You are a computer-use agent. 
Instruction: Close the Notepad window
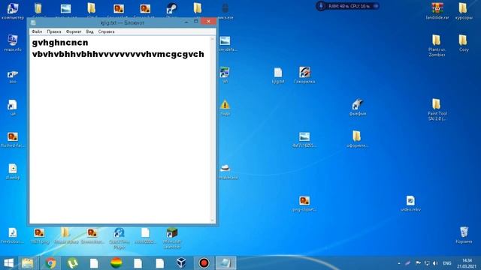pos(209,21)
